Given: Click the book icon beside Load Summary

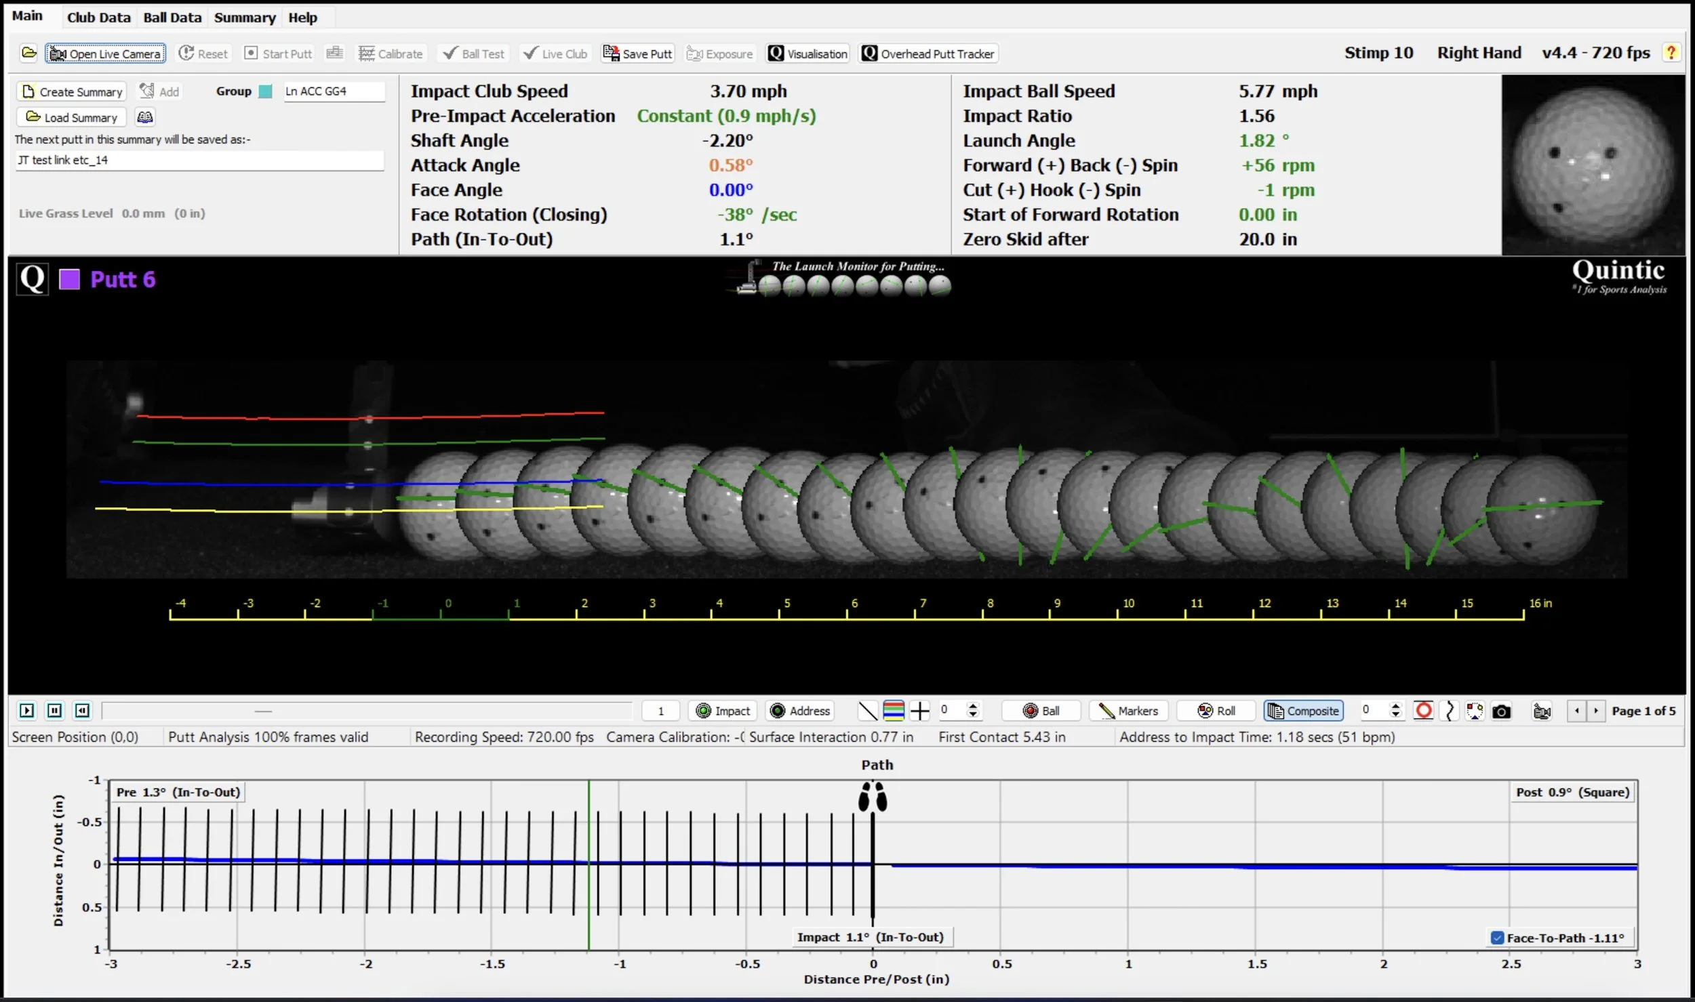Looking at the screenshot, I should (144, 117).
